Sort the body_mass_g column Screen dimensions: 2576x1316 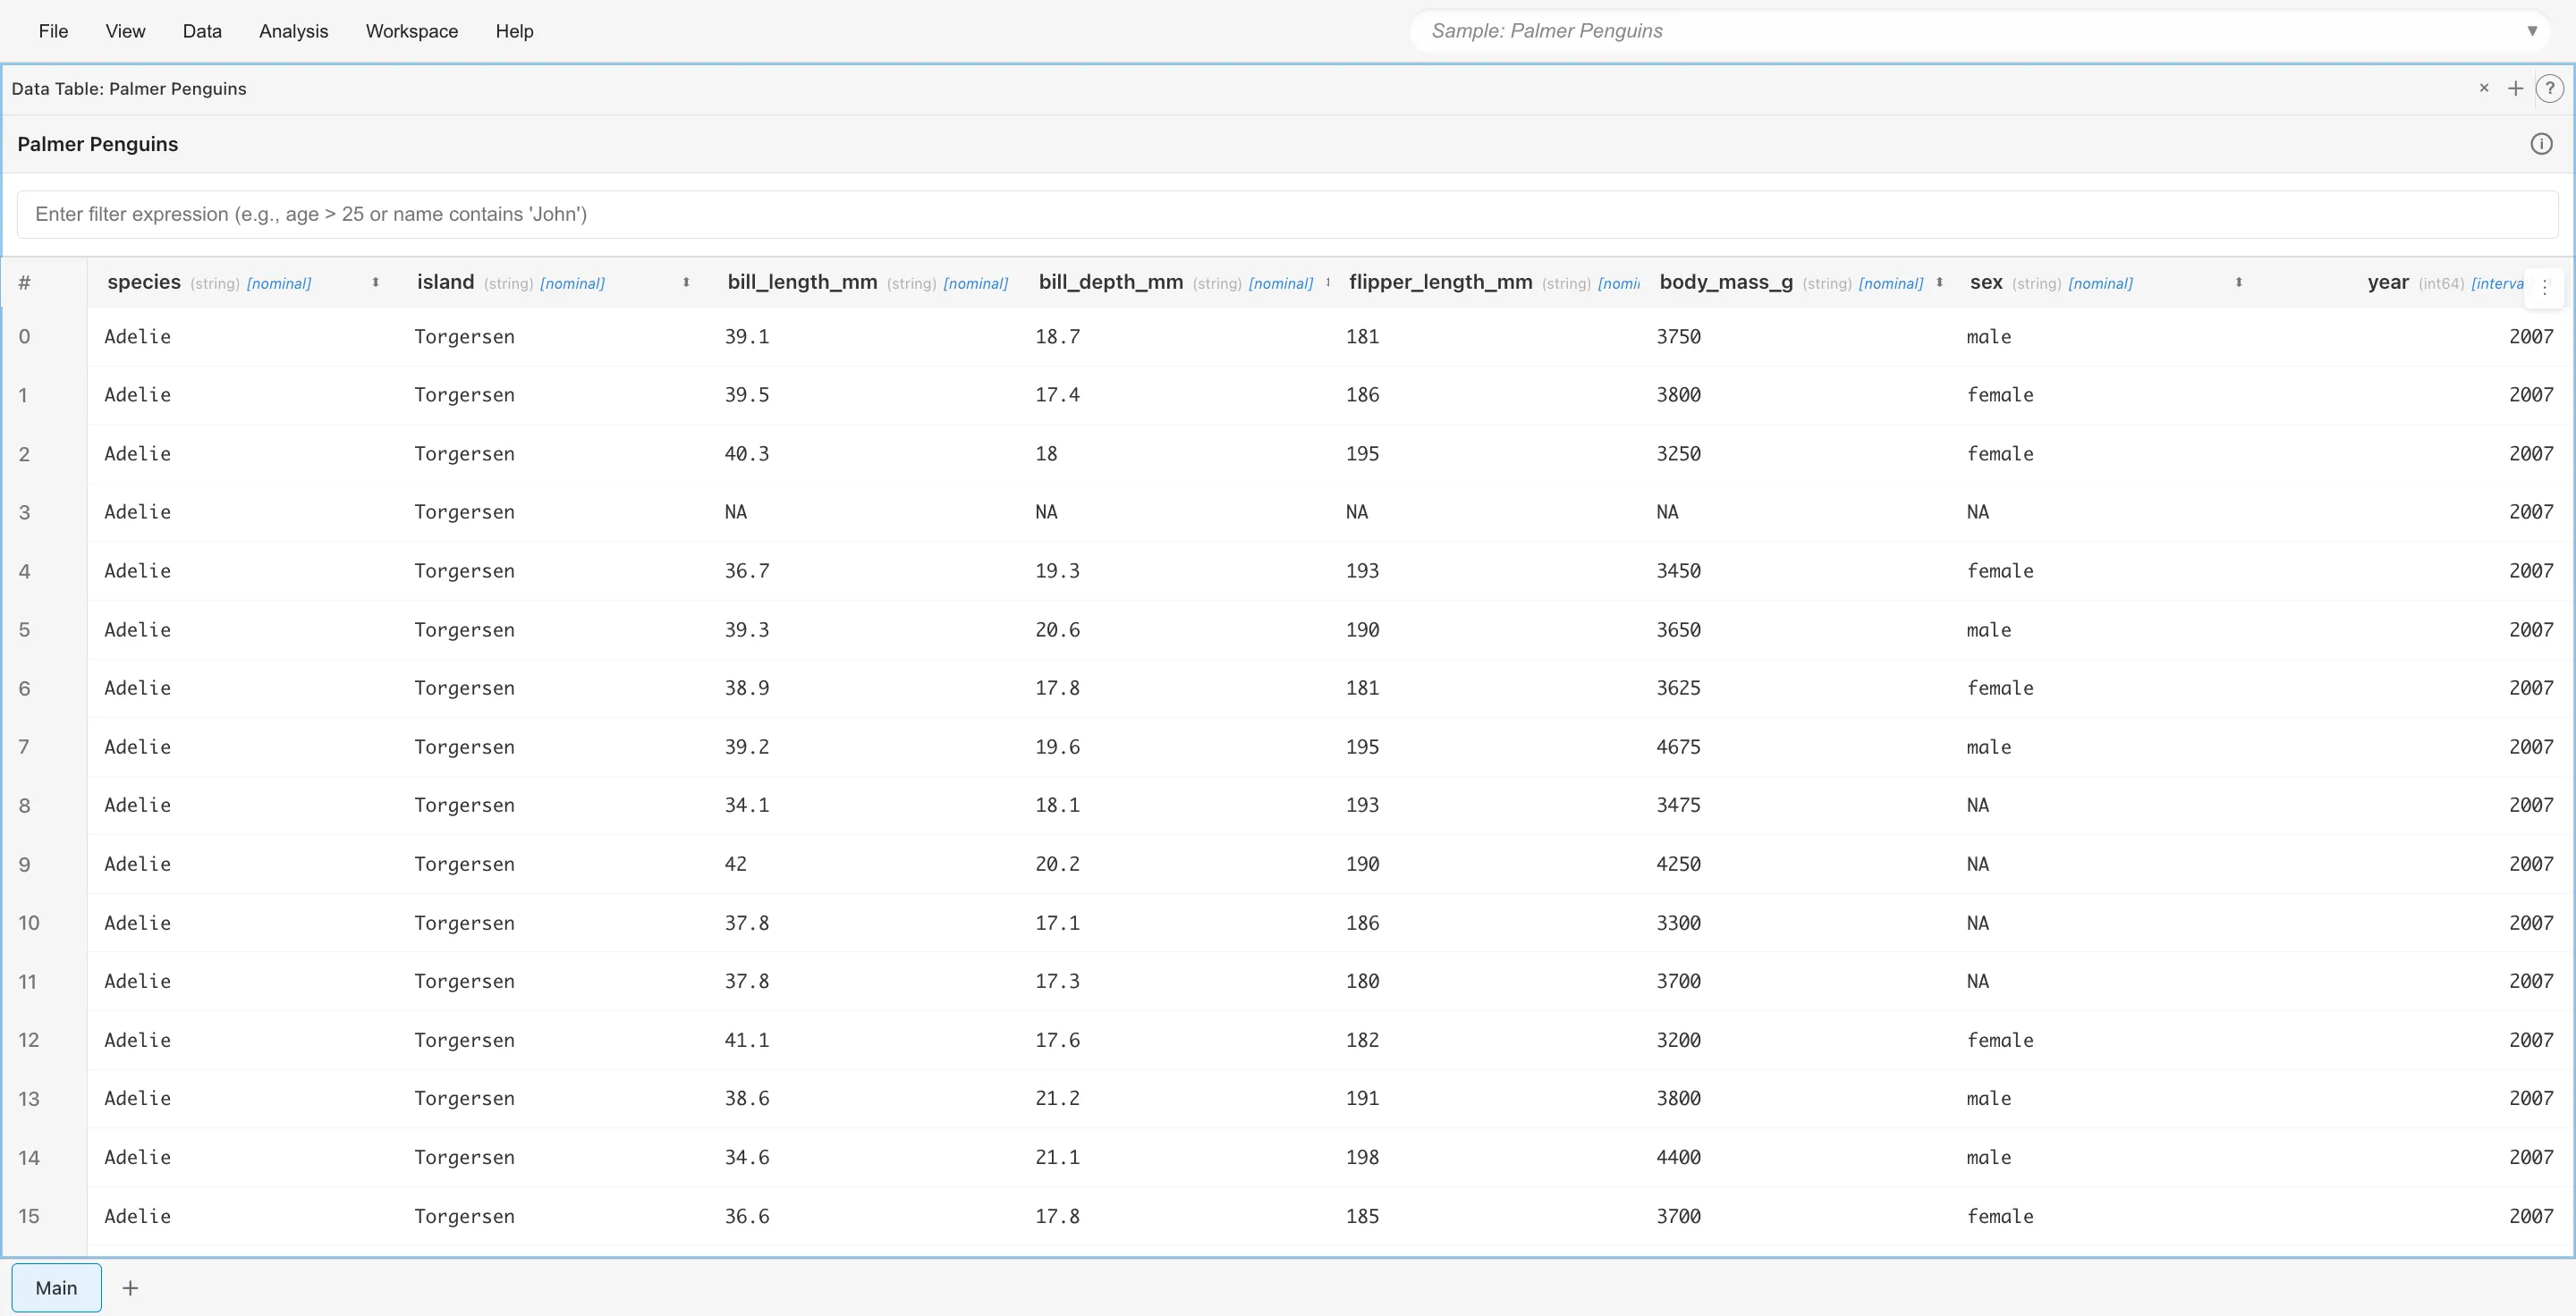point(1939,283)
